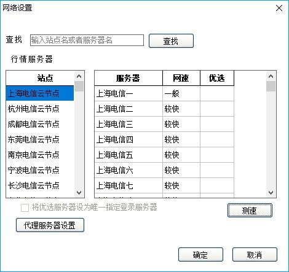Toggle 将优选服务器设为唯一指定登录服务器 checkbox
Screen dimensions: 289x272
click(25, 208)
